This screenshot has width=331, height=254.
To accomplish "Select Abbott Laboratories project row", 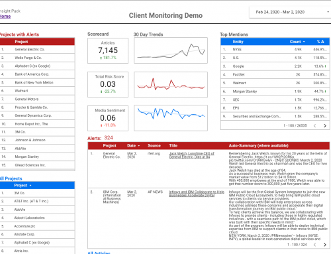I will (x=37, y=218).
